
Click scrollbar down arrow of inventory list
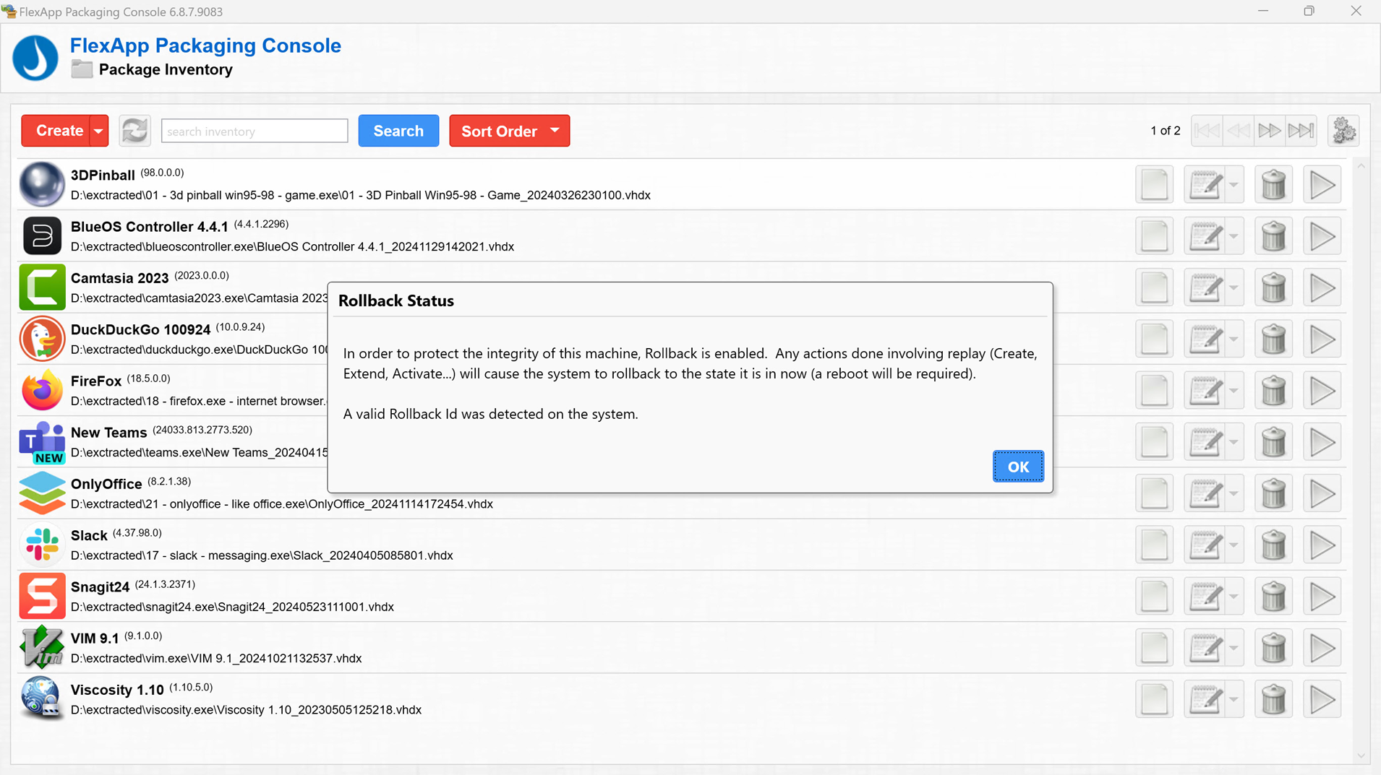click(1361, 755)
